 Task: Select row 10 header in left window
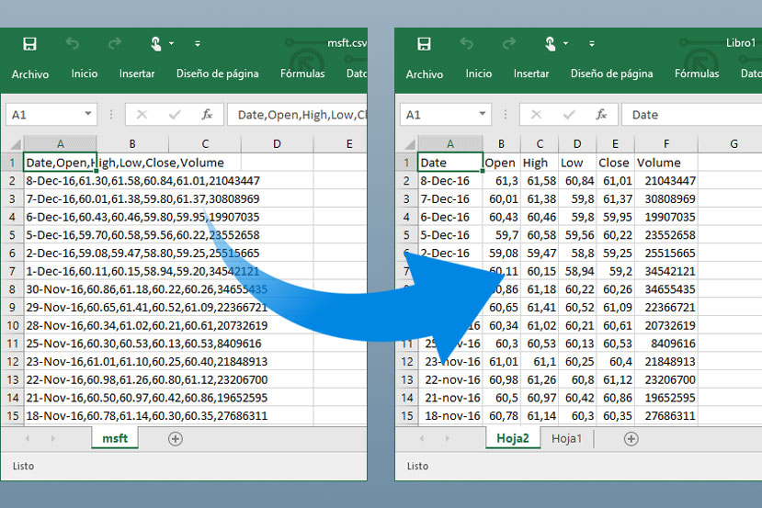pos(13,325)
